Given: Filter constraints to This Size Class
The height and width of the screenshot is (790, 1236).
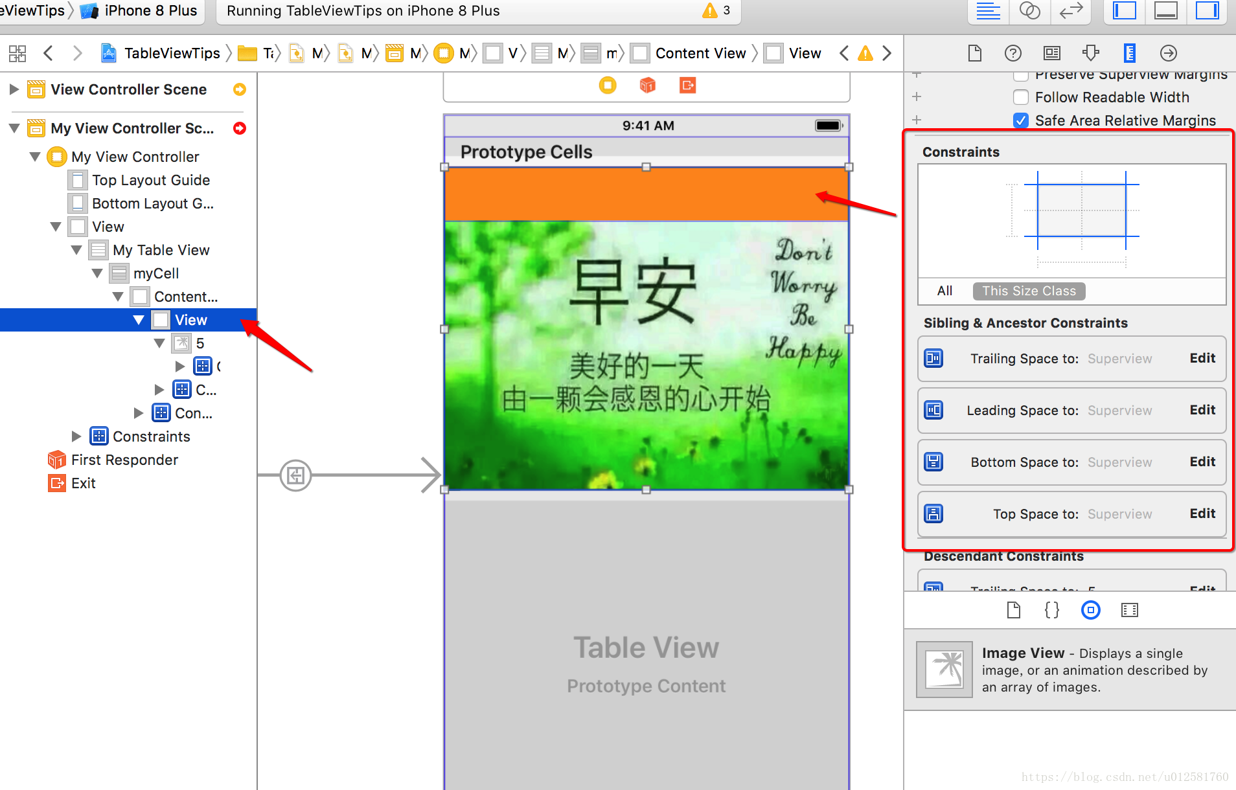Looking at the screenshot, I should tap(1029, 291).
